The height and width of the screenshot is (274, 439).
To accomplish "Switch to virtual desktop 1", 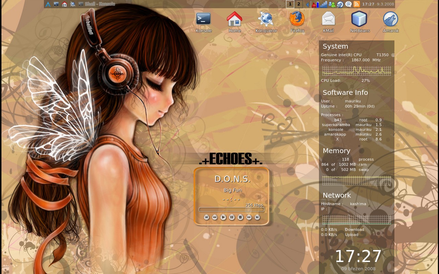I will coord(290,4).
